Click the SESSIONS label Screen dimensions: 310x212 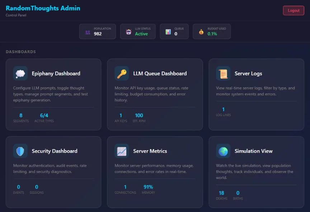click(37, 193)
